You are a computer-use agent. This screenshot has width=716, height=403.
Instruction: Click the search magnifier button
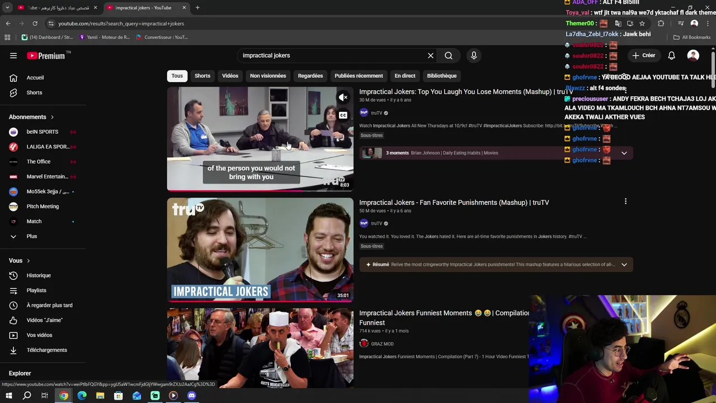point(449,55)
